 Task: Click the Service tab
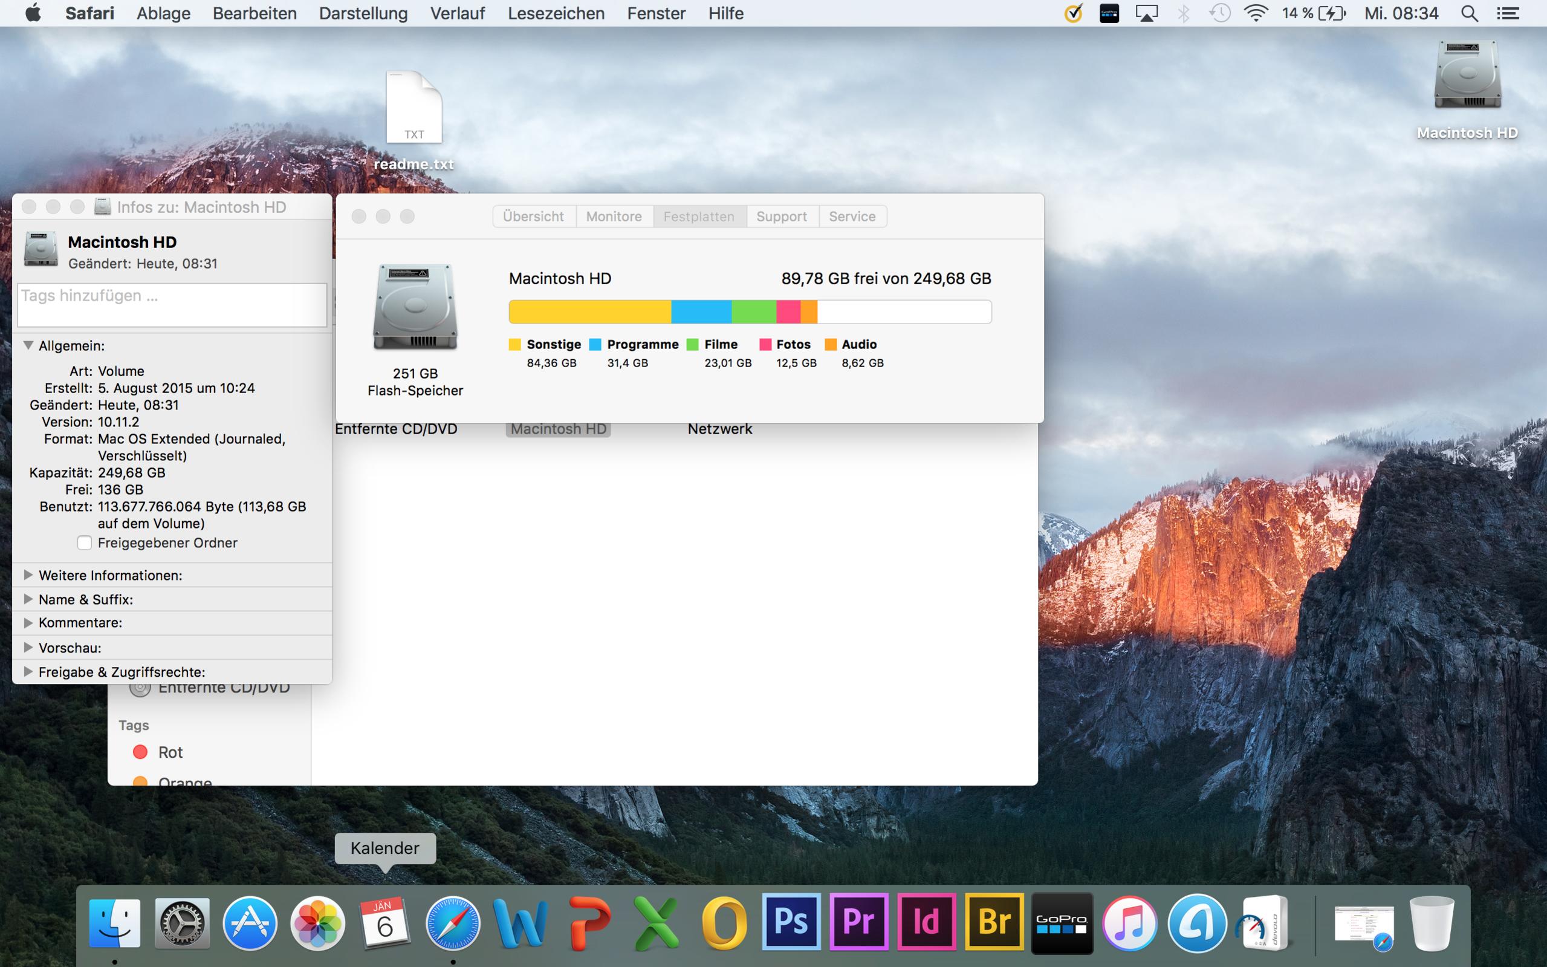852,216
